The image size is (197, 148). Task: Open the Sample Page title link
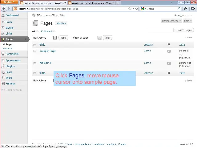(x=48, y=51)
